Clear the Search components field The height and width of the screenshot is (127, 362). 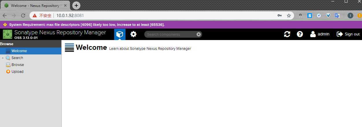(199, 34)
